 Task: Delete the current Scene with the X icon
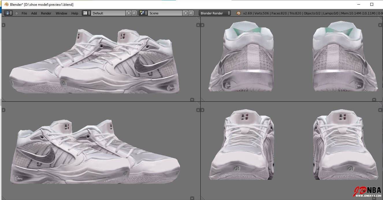tap(191, 13)
